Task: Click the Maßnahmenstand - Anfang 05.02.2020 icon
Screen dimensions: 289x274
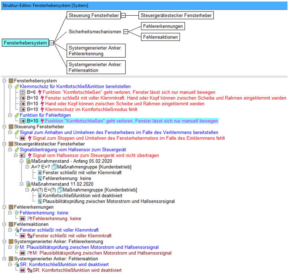Action: (28, 161)
